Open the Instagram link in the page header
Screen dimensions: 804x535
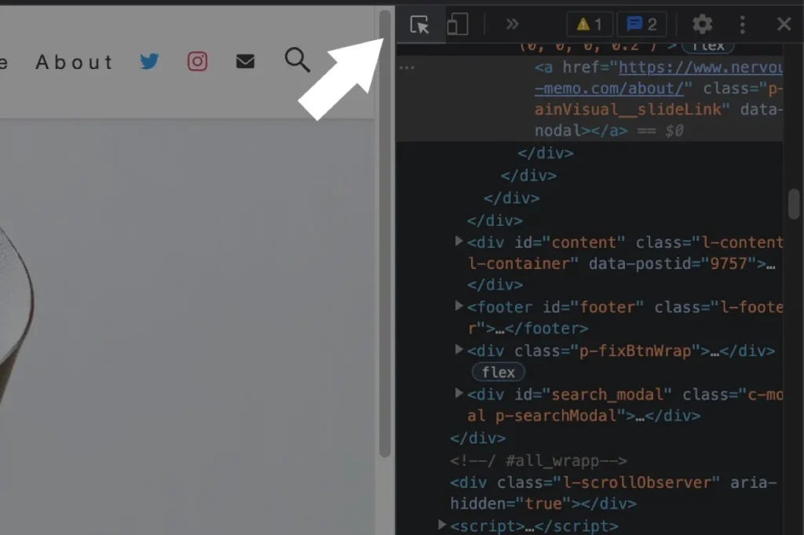(x=197, y=61)
